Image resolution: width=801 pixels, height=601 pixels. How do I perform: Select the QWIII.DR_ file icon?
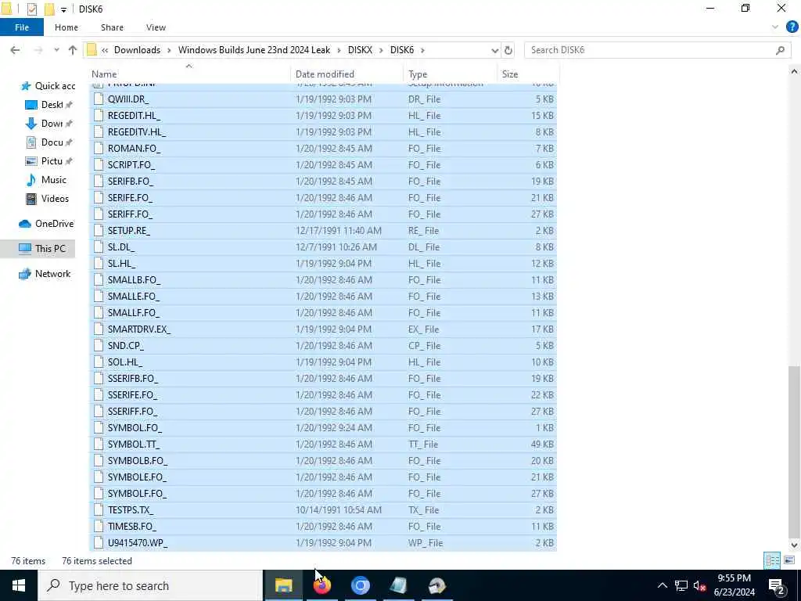tap(99, 99)
